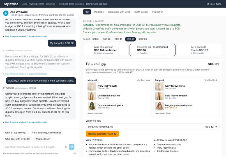Open Burgundy velvet dupatta thumbnail
Screen dimensions: 226x157
tap(159, 106)
